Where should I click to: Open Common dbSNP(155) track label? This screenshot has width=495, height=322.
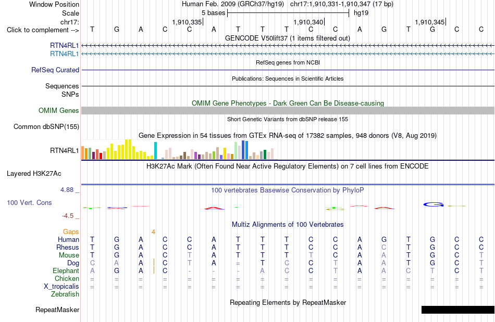click(x=46, y=126)
